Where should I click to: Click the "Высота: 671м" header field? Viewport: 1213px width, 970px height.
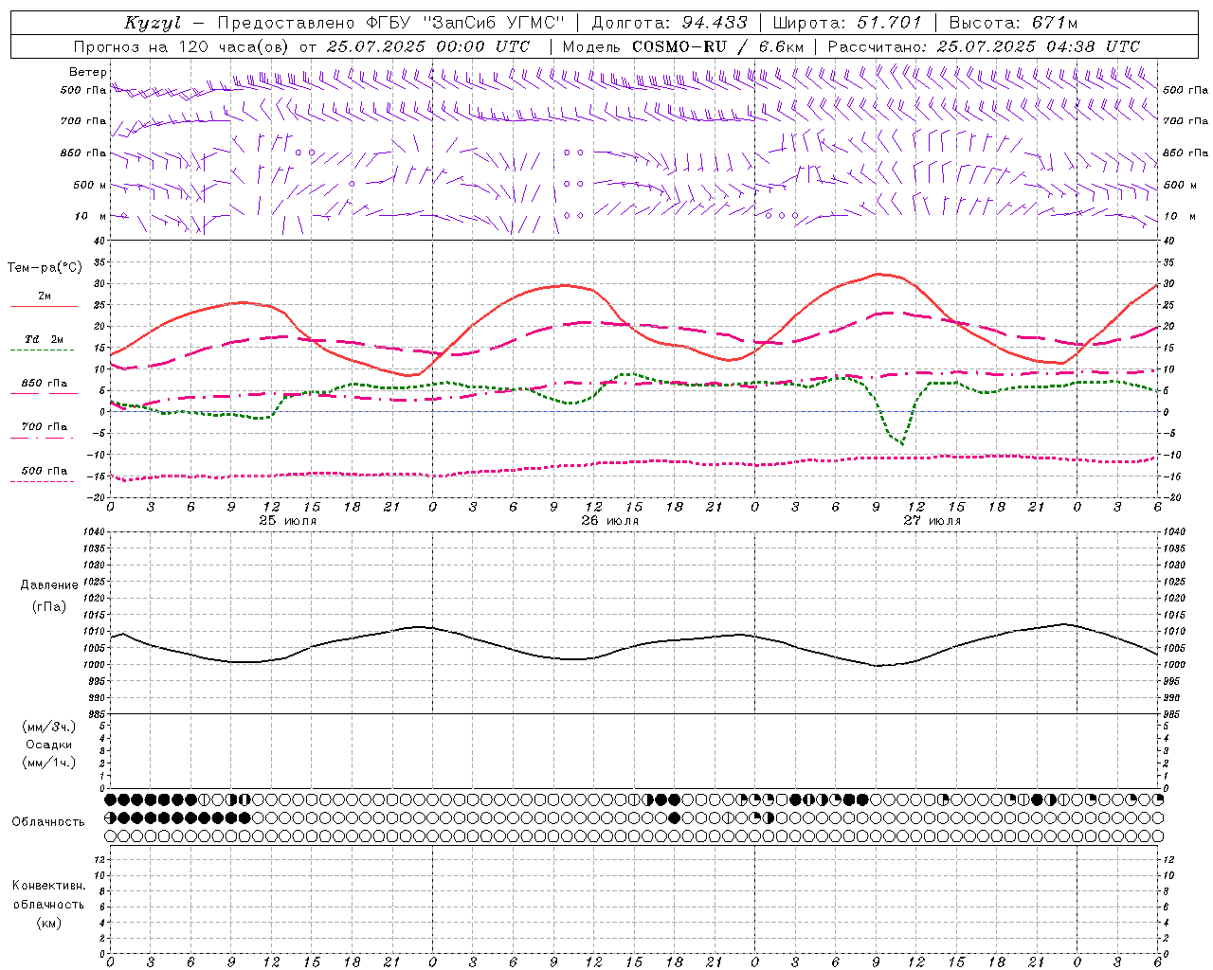1013,23
